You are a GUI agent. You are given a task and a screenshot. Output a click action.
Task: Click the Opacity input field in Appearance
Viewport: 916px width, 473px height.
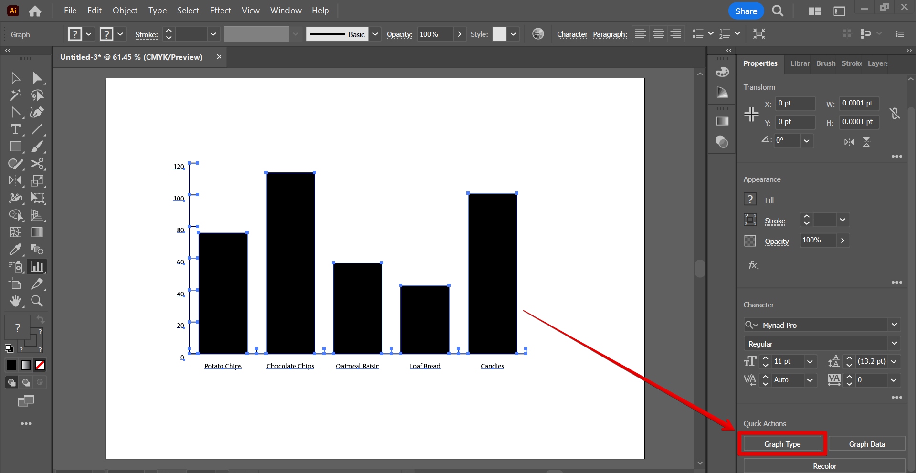tap(818, 241)
